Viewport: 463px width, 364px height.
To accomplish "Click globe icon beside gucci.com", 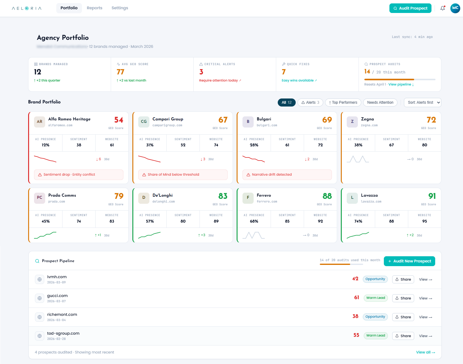I will (40, 298).
